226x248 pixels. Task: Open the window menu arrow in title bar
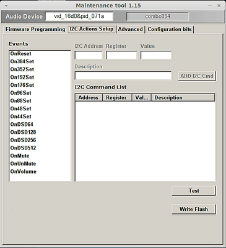coord(6,6)
